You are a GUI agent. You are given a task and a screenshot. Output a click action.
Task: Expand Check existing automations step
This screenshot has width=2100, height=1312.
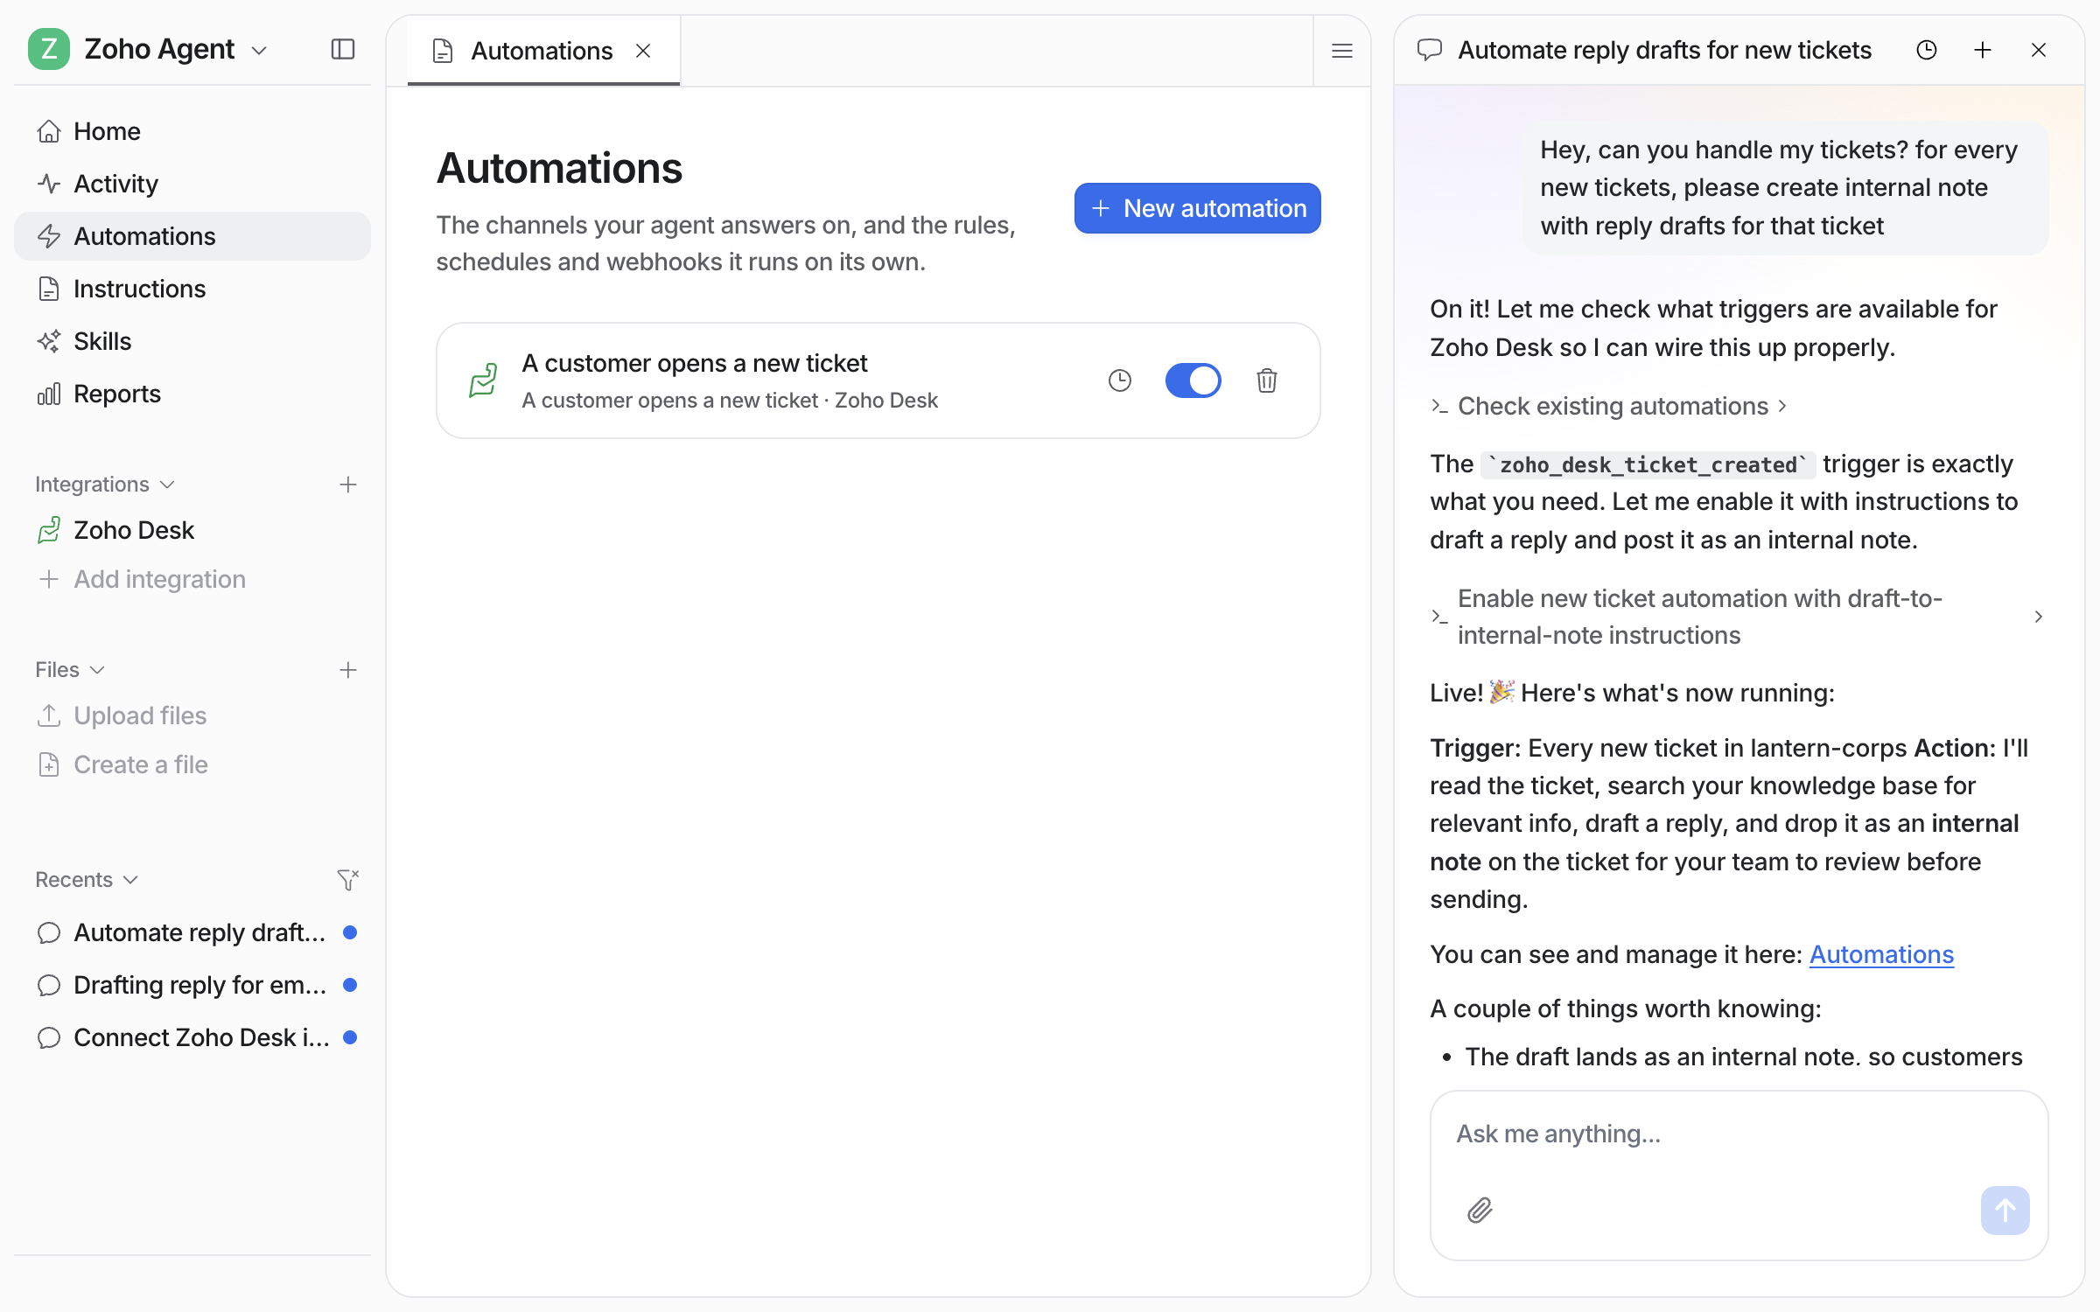point(1608,406)
